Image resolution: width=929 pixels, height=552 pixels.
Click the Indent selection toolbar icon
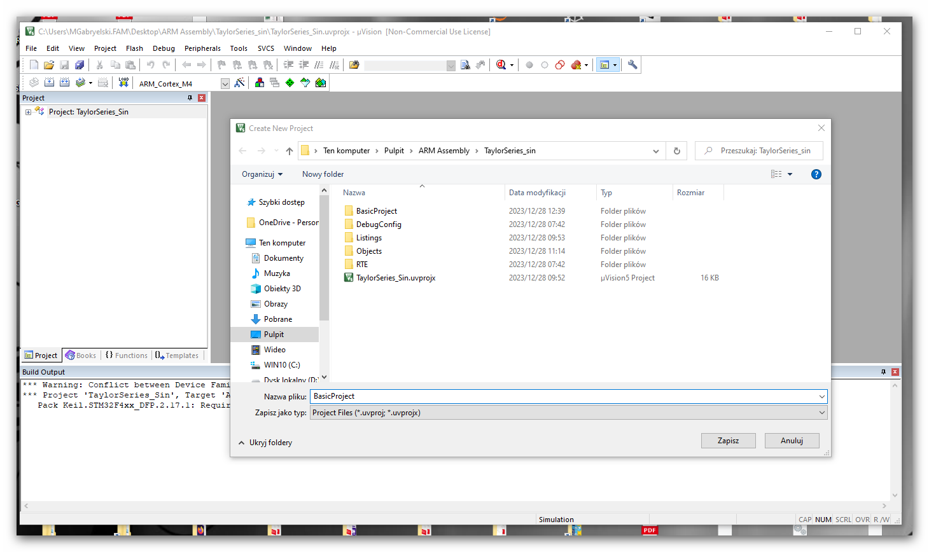point(288,65)
